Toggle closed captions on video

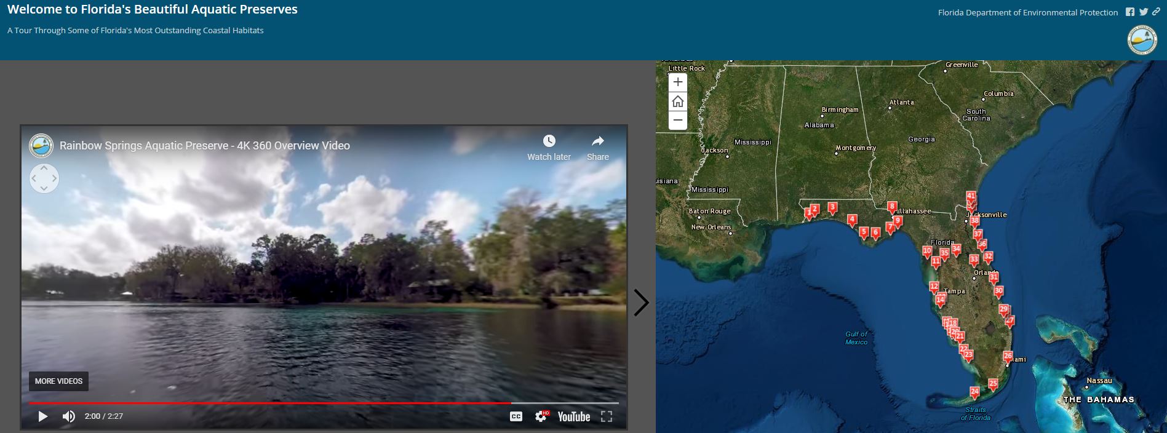pyautogui.click(x=516, y=416)
